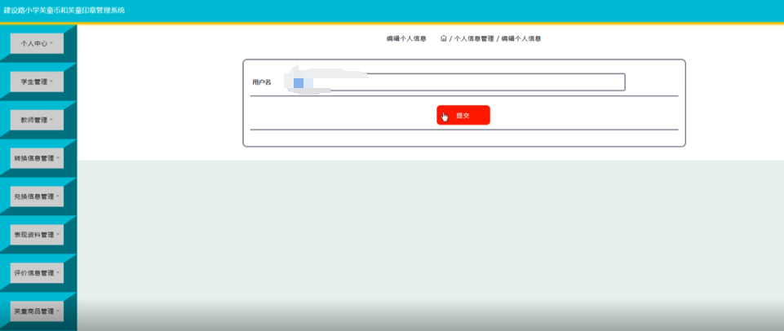This screenshot has height=331, width=784.
Task: Expand the 学生管理 sidebar menu
Action: coord(37,82)
